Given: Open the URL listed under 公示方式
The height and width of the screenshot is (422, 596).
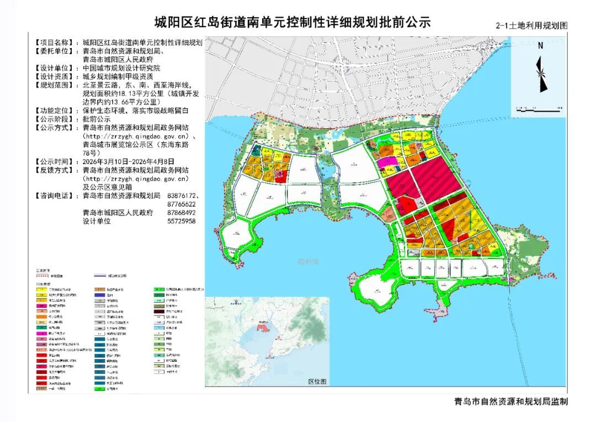Looking at the screenshot, I should 135,136.
